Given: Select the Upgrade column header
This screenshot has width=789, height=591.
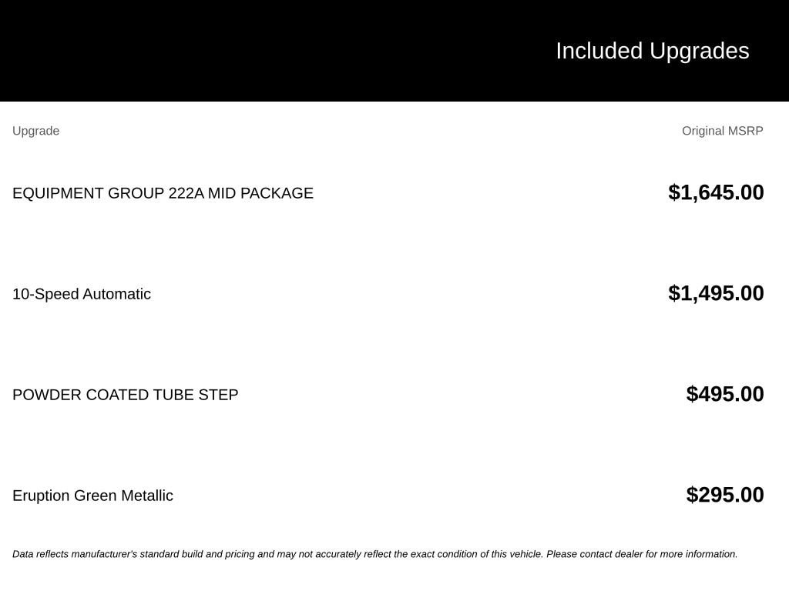Looking at the screenshot, I should (35, 131).
